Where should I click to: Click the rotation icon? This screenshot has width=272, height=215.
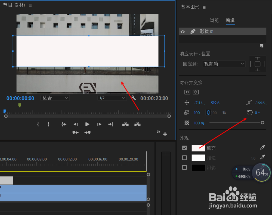tap(250, 113)
